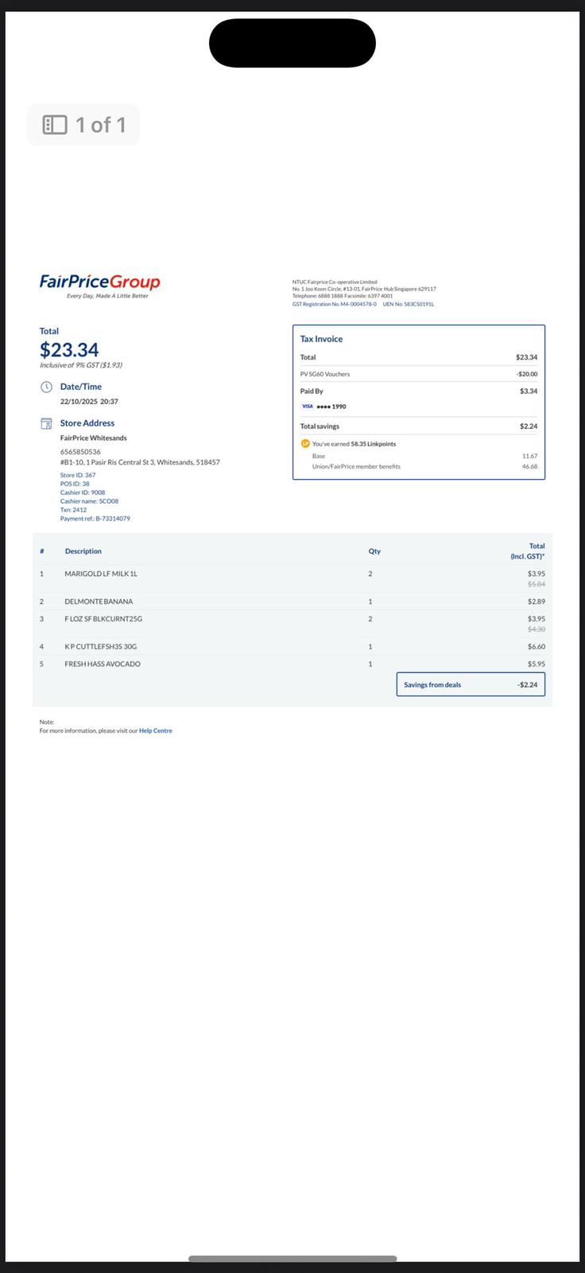Click 'Txn: 2412'
The image size is (585, 1273).
coord(73,510)
